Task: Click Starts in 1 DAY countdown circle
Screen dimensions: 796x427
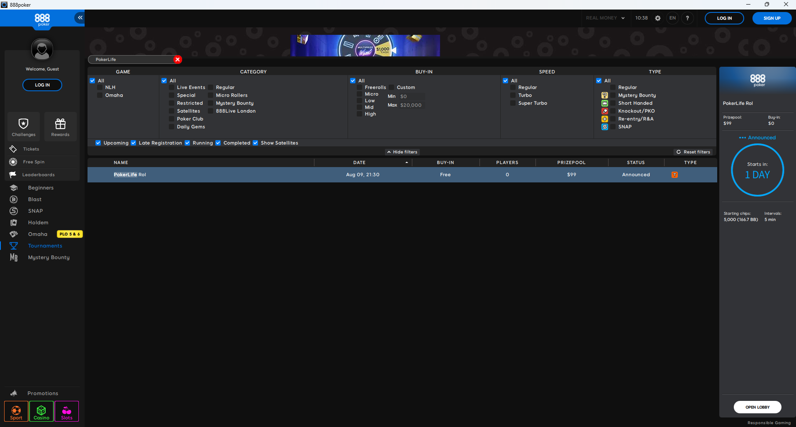Action: pos(757,170)
